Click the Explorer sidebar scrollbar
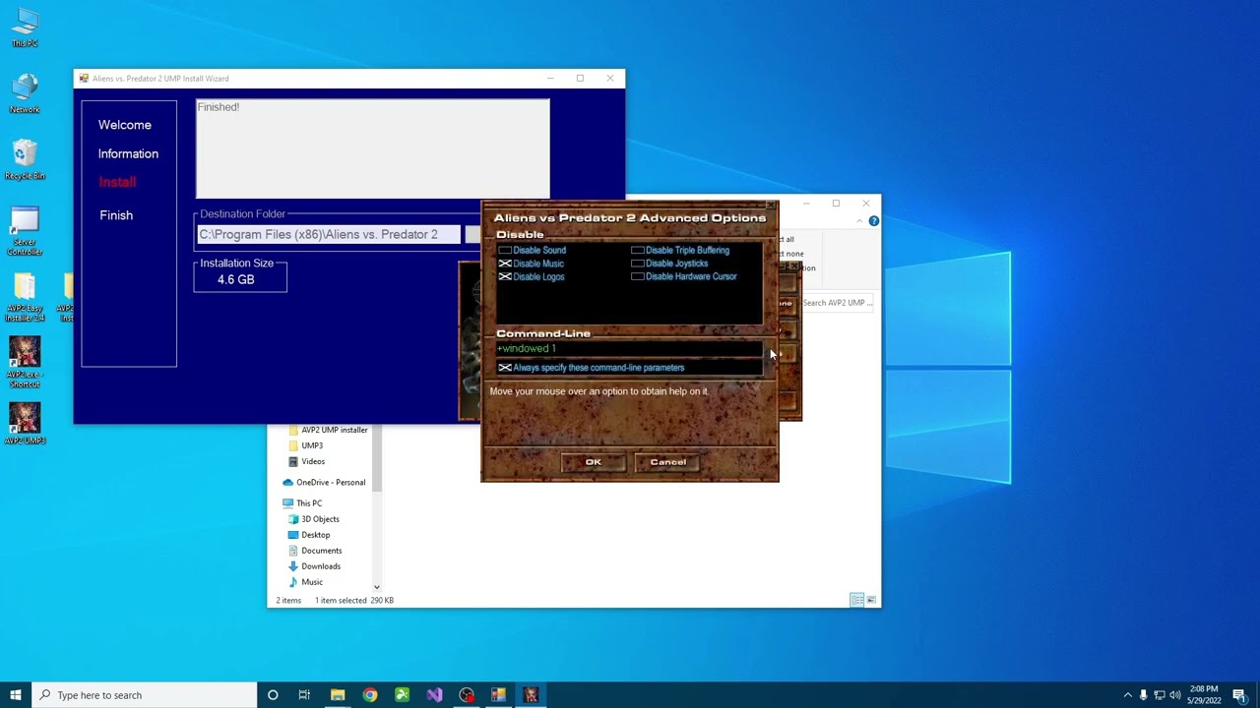Image resolution: width=1260 pixels, height=708 pixels. click(x=376, y=457)
